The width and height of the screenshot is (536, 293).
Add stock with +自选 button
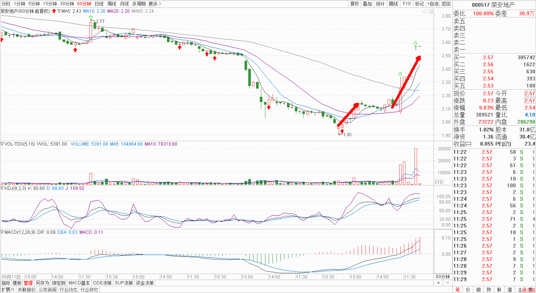point(433,4)
